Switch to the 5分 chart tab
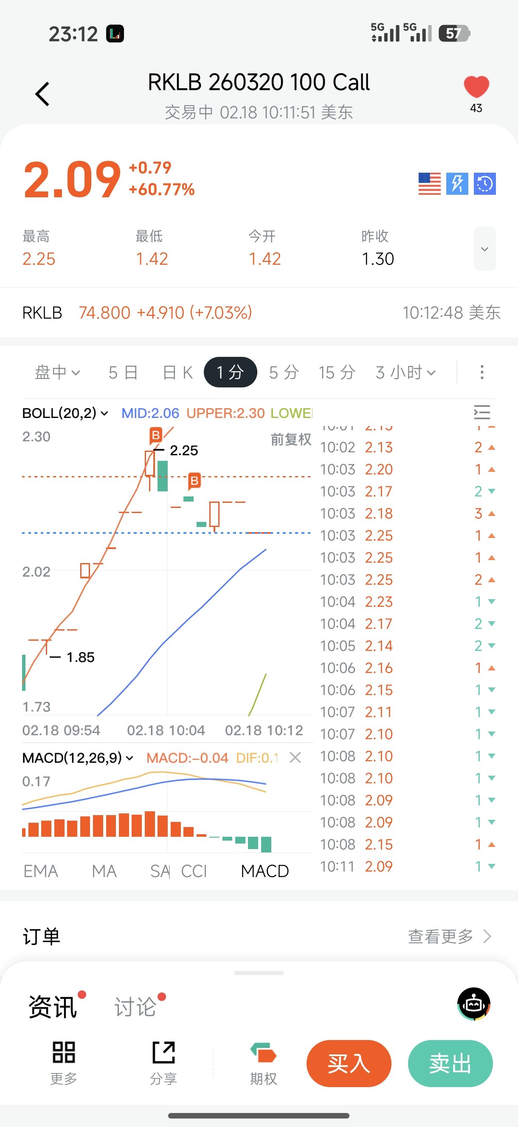The height and width of the screenshot is (1127, 518). (x=284, y=372)
